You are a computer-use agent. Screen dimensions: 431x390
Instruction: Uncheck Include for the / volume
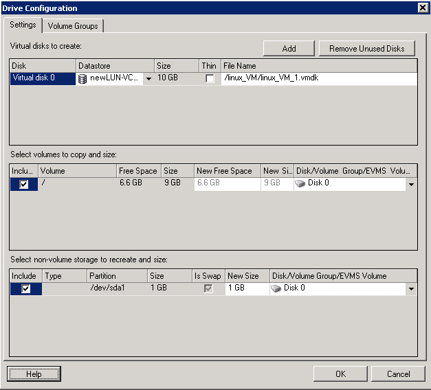click(24, 184)
